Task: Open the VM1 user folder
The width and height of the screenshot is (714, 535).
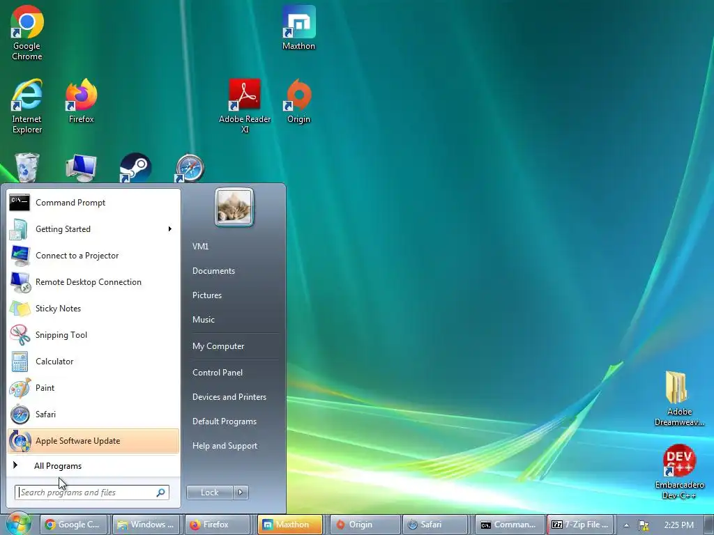Action: [200, 246]
